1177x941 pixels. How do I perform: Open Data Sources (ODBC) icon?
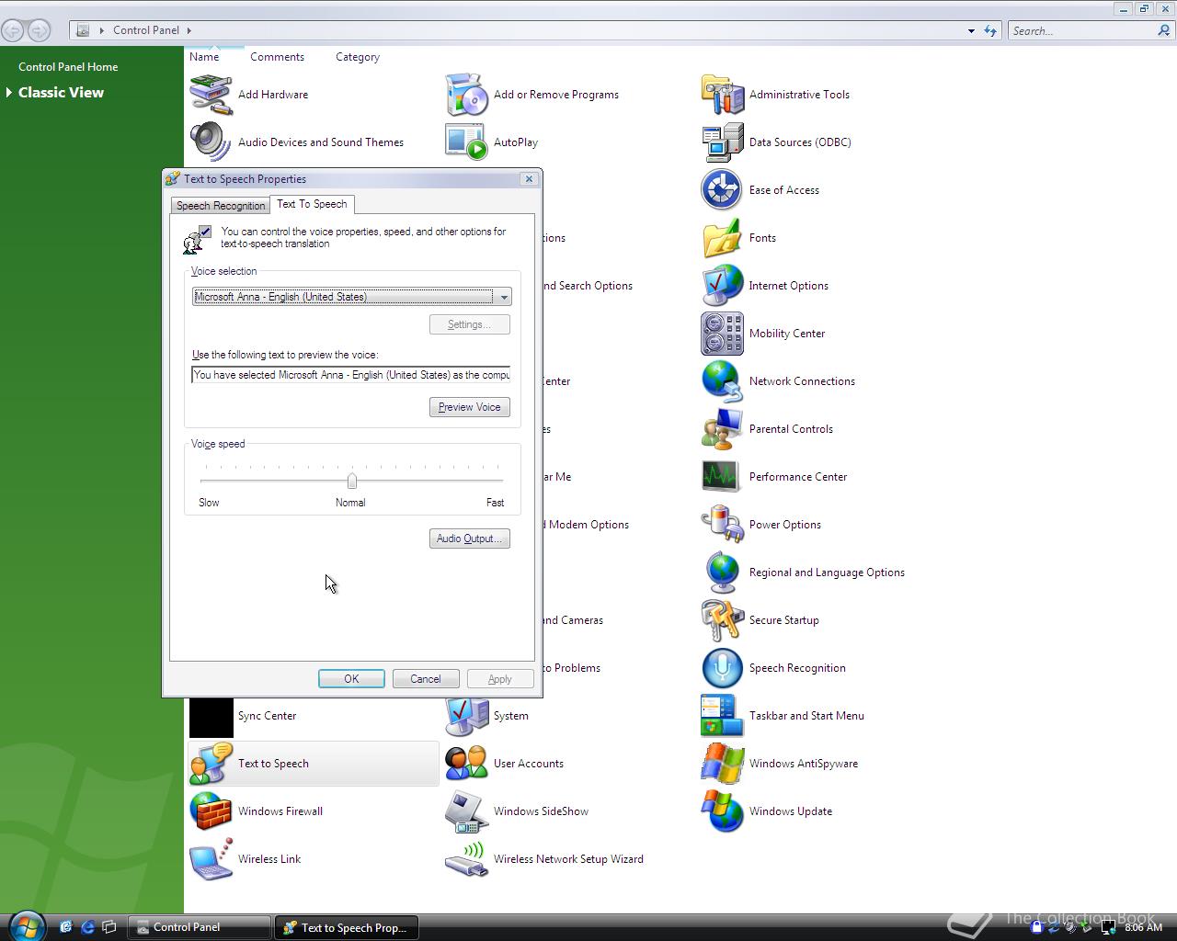pos(722,142)
